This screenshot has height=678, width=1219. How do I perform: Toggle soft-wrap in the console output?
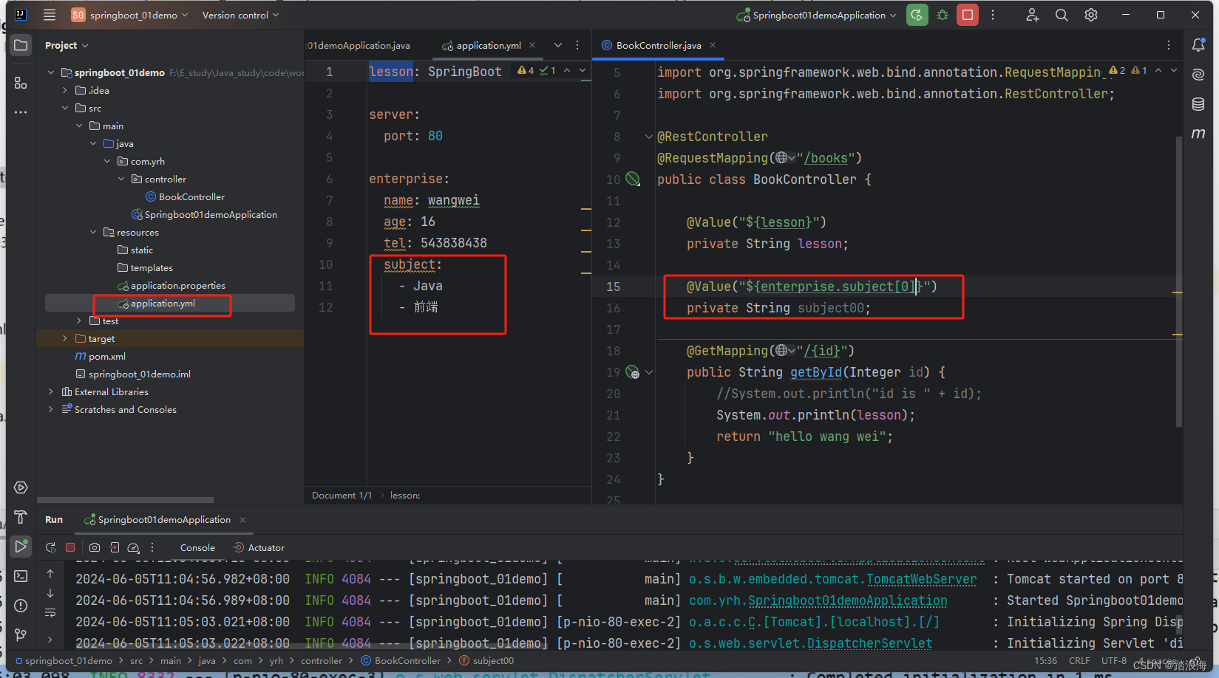[x=50, y=613]
